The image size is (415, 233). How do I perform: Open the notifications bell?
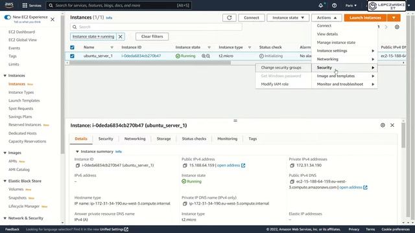click(x=321, y=5)
